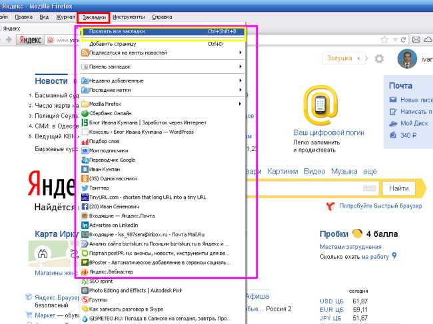Screen dimensions: 433x324
Task: Click Мой Диск link
Action: (x=414, y=123)
